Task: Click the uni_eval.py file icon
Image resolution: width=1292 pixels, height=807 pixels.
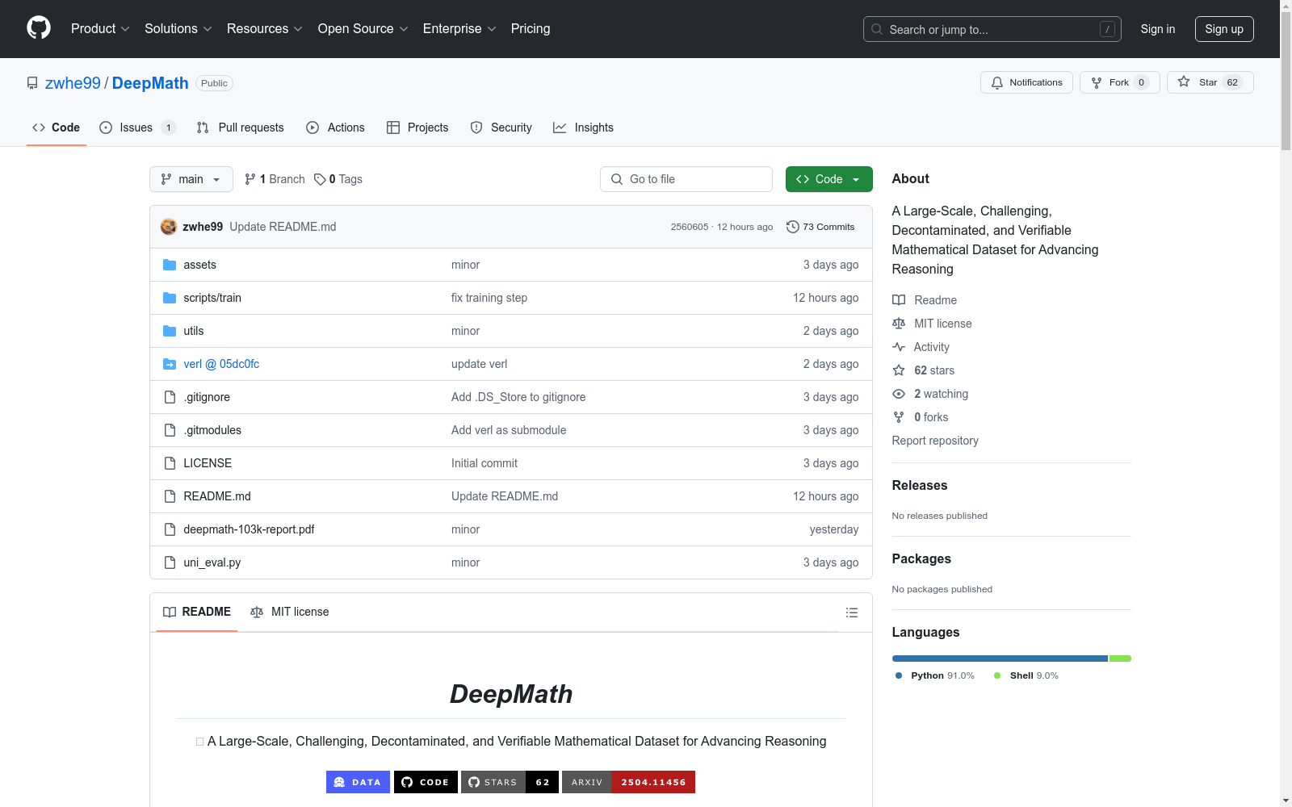Action: tap(170, 562)
